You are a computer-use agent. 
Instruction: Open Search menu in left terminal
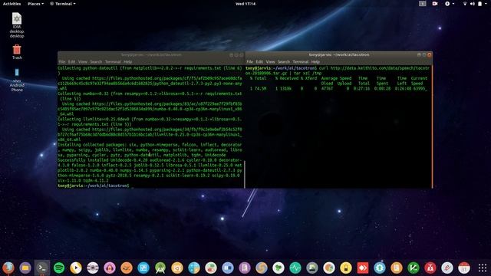[x=96, y=62]
